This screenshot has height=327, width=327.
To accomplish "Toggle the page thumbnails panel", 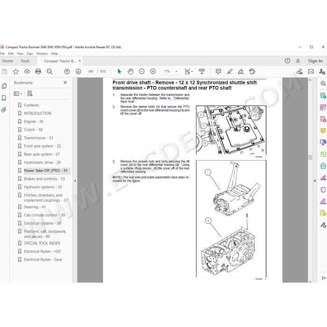I will pyautogui.click(x=4, y=86).
